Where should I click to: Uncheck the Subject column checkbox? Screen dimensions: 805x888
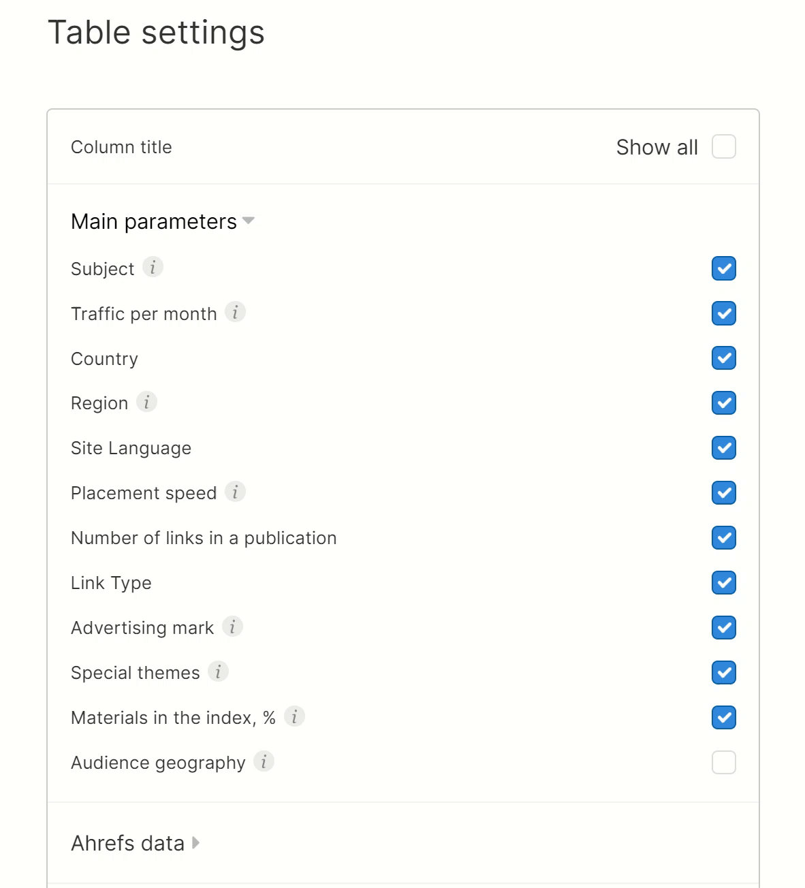[724, 268]
